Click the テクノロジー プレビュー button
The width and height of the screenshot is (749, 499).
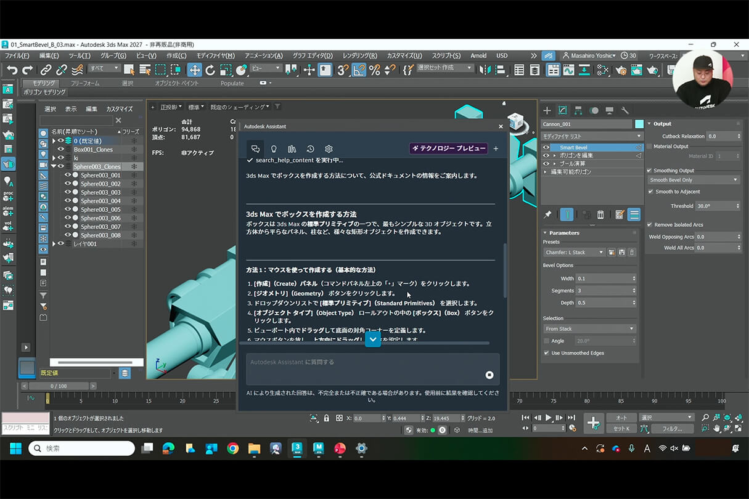coord(448,148)
